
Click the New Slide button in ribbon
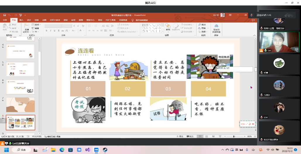click(26, 28)
